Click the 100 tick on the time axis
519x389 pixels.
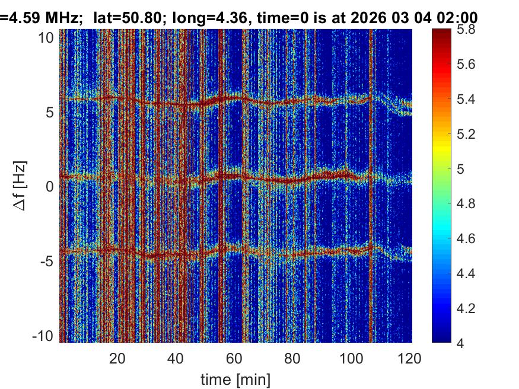(x=352, y=358)
